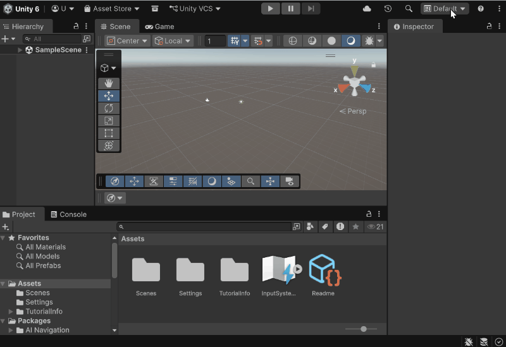Switch to the Scene tab
Viewport: 506px width, 347px height.
coord(116,27)
